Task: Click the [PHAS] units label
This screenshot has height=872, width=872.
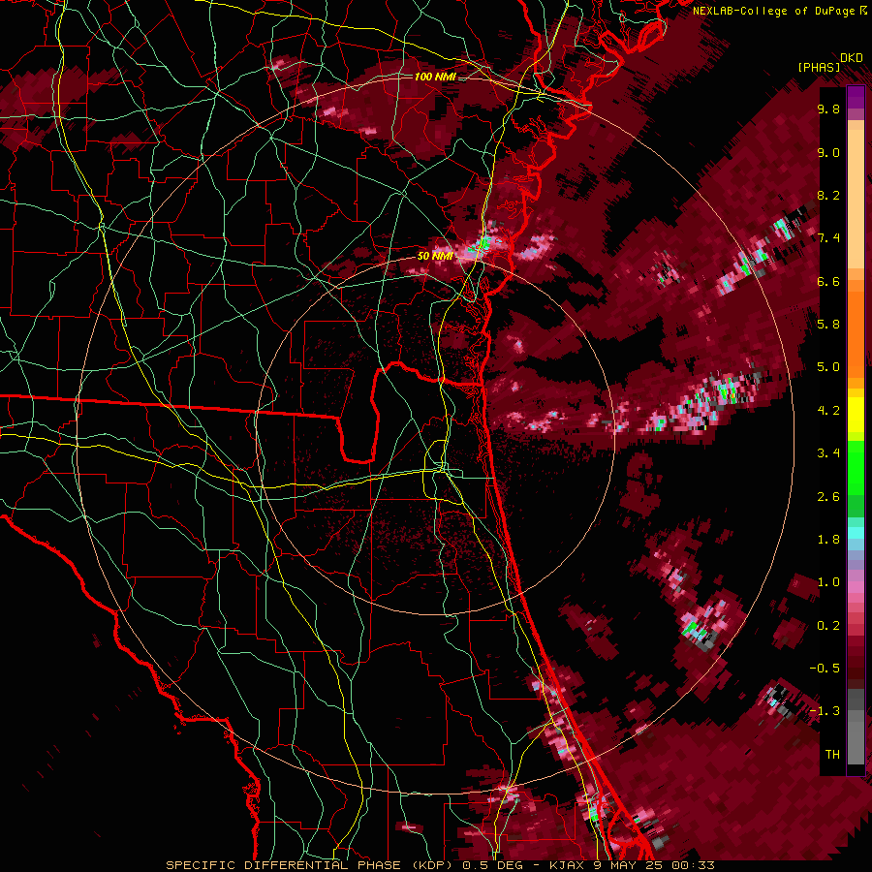Action: 819,68
